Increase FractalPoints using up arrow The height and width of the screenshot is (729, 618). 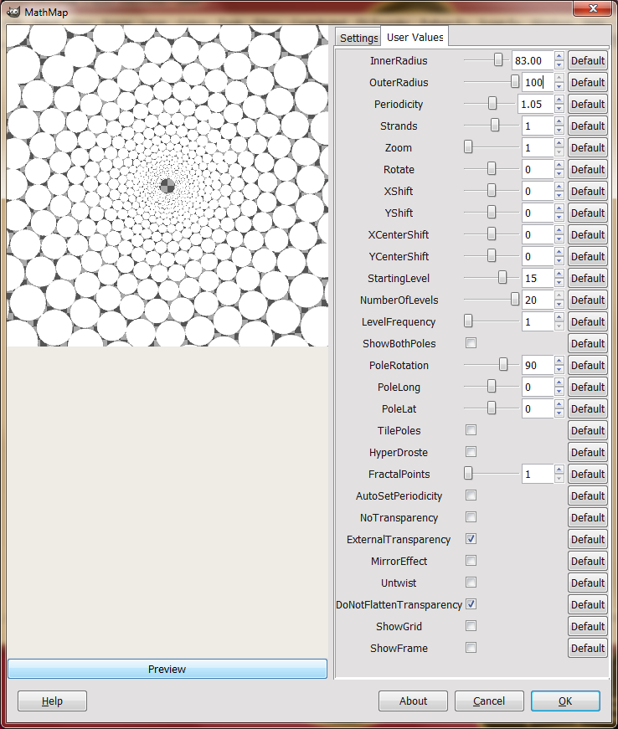[559, 470]
